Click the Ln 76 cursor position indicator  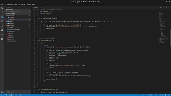(145, 95)
